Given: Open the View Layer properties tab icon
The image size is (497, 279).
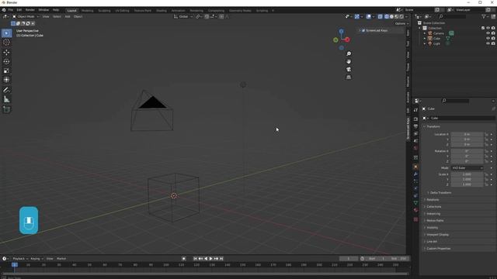Looking at the screenshot, I should [416, 134].
